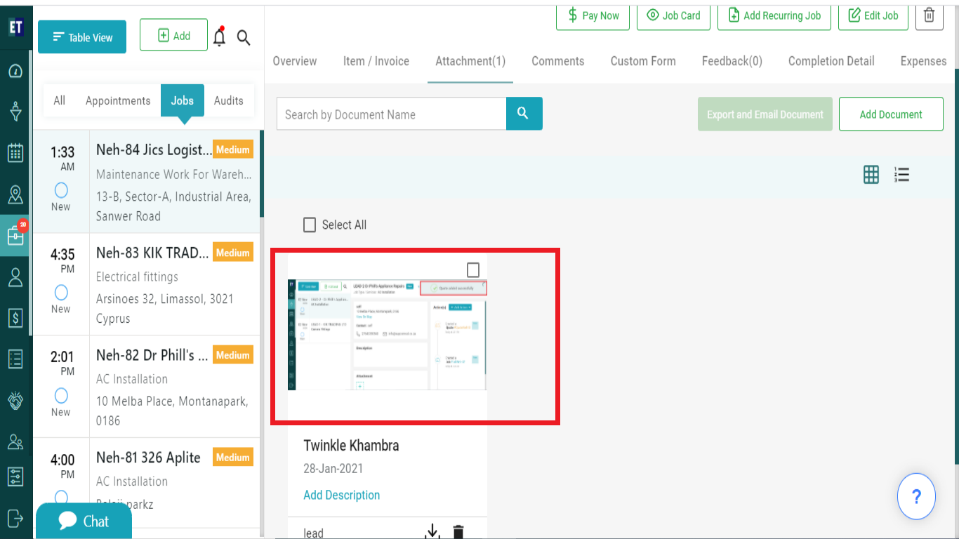Open the Job Card button

pyautogui.click(x=673, y=15)
